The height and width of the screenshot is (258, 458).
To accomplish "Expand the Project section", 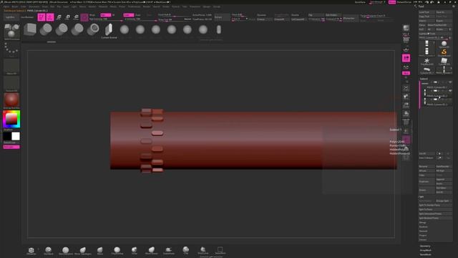I will tap(423, 236).
